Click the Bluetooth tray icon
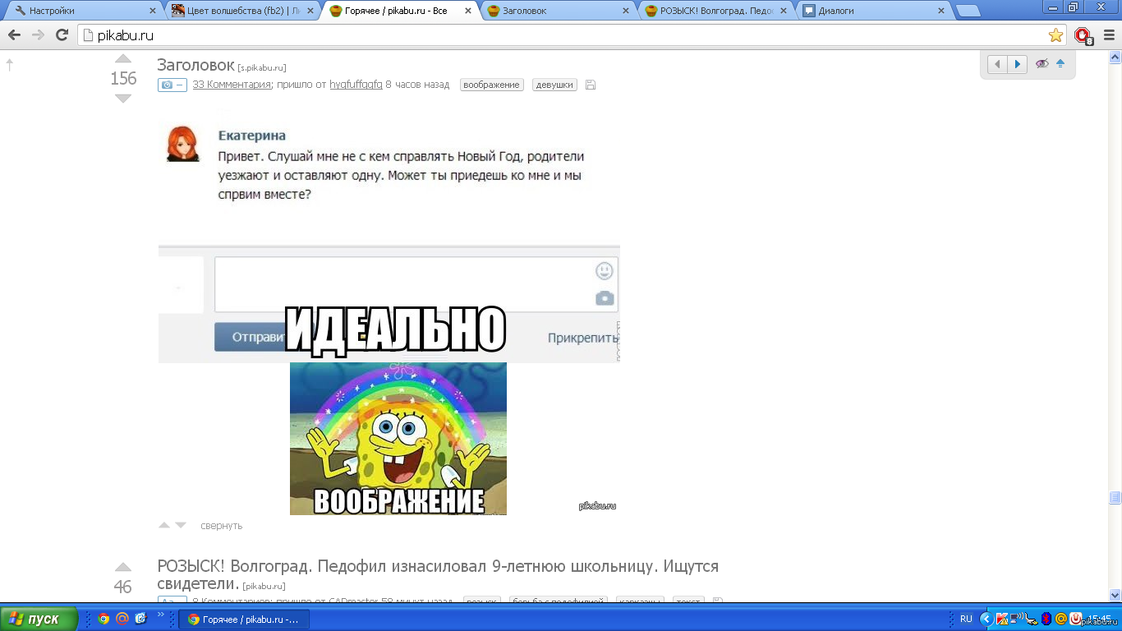 (x=1046, y=619)
